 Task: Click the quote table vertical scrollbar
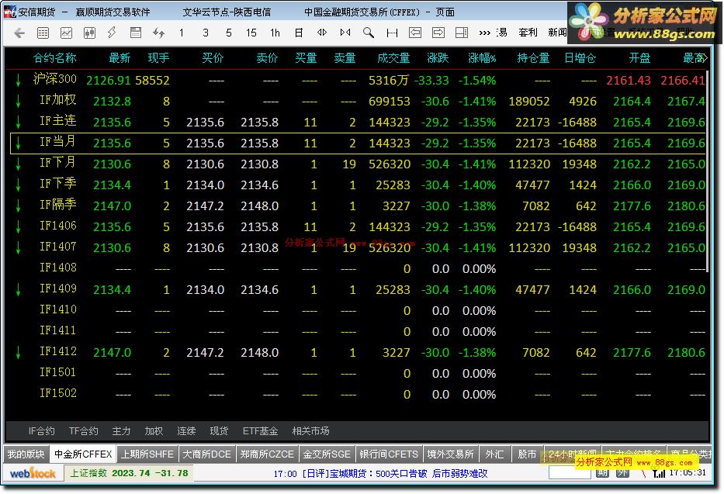pos(707,171)
